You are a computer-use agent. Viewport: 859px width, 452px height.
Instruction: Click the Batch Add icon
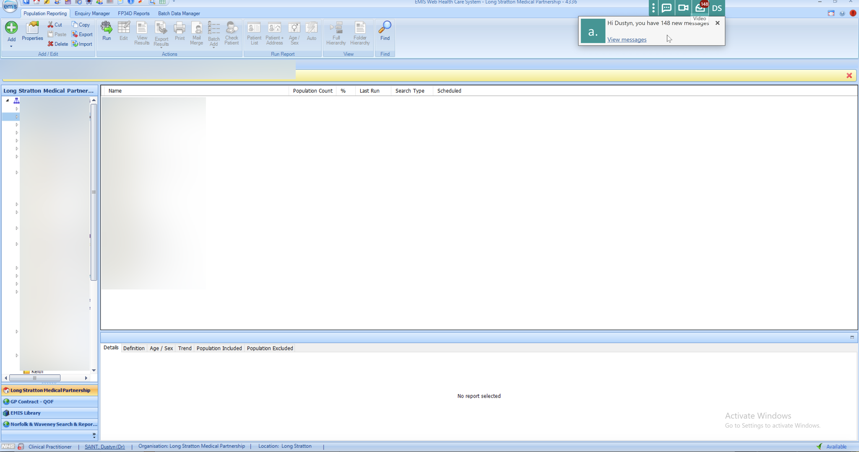214,28
